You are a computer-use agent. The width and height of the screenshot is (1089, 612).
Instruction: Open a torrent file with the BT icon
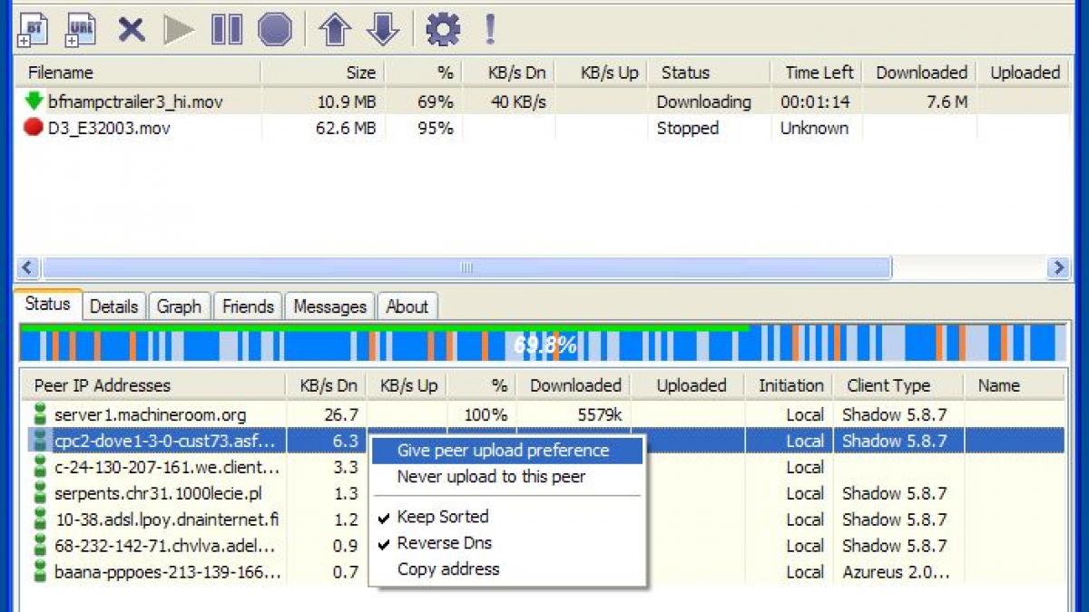[32, 28]
